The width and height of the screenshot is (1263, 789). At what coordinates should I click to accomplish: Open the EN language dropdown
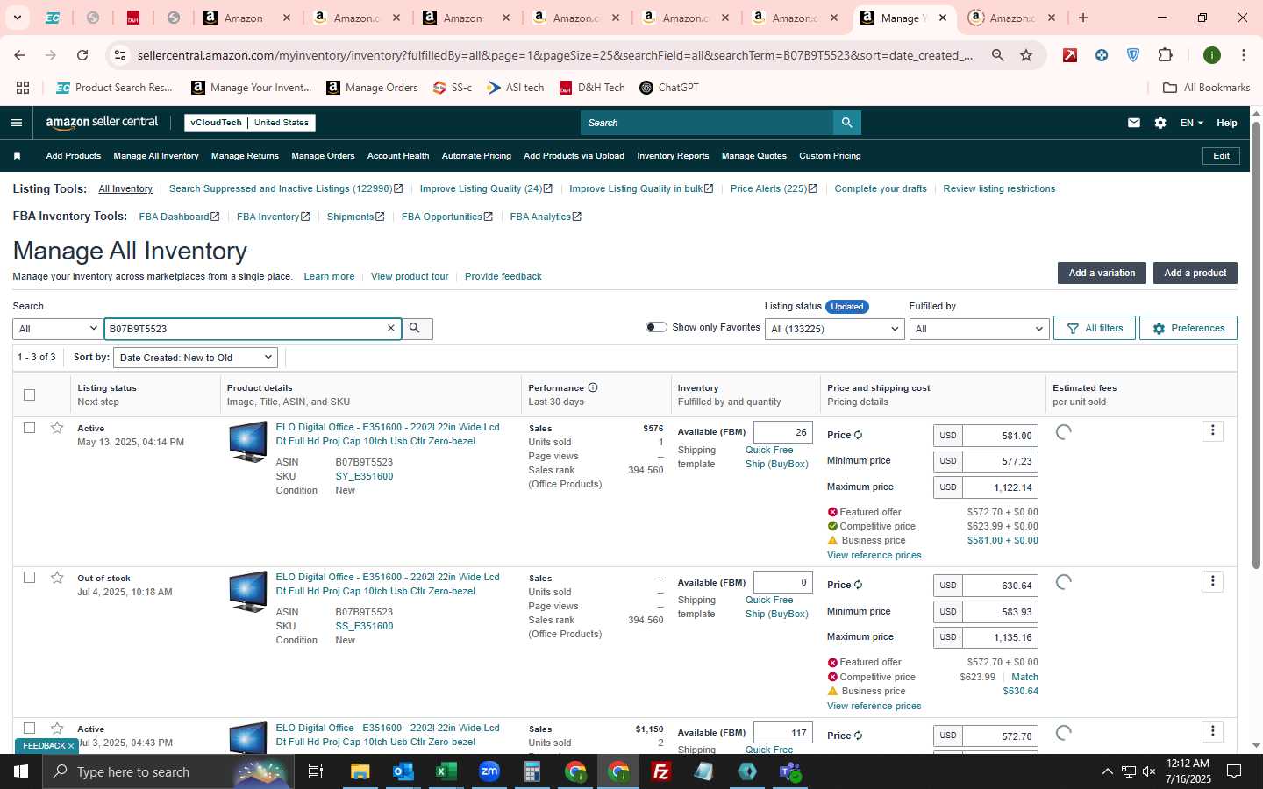click(1191, 123)
